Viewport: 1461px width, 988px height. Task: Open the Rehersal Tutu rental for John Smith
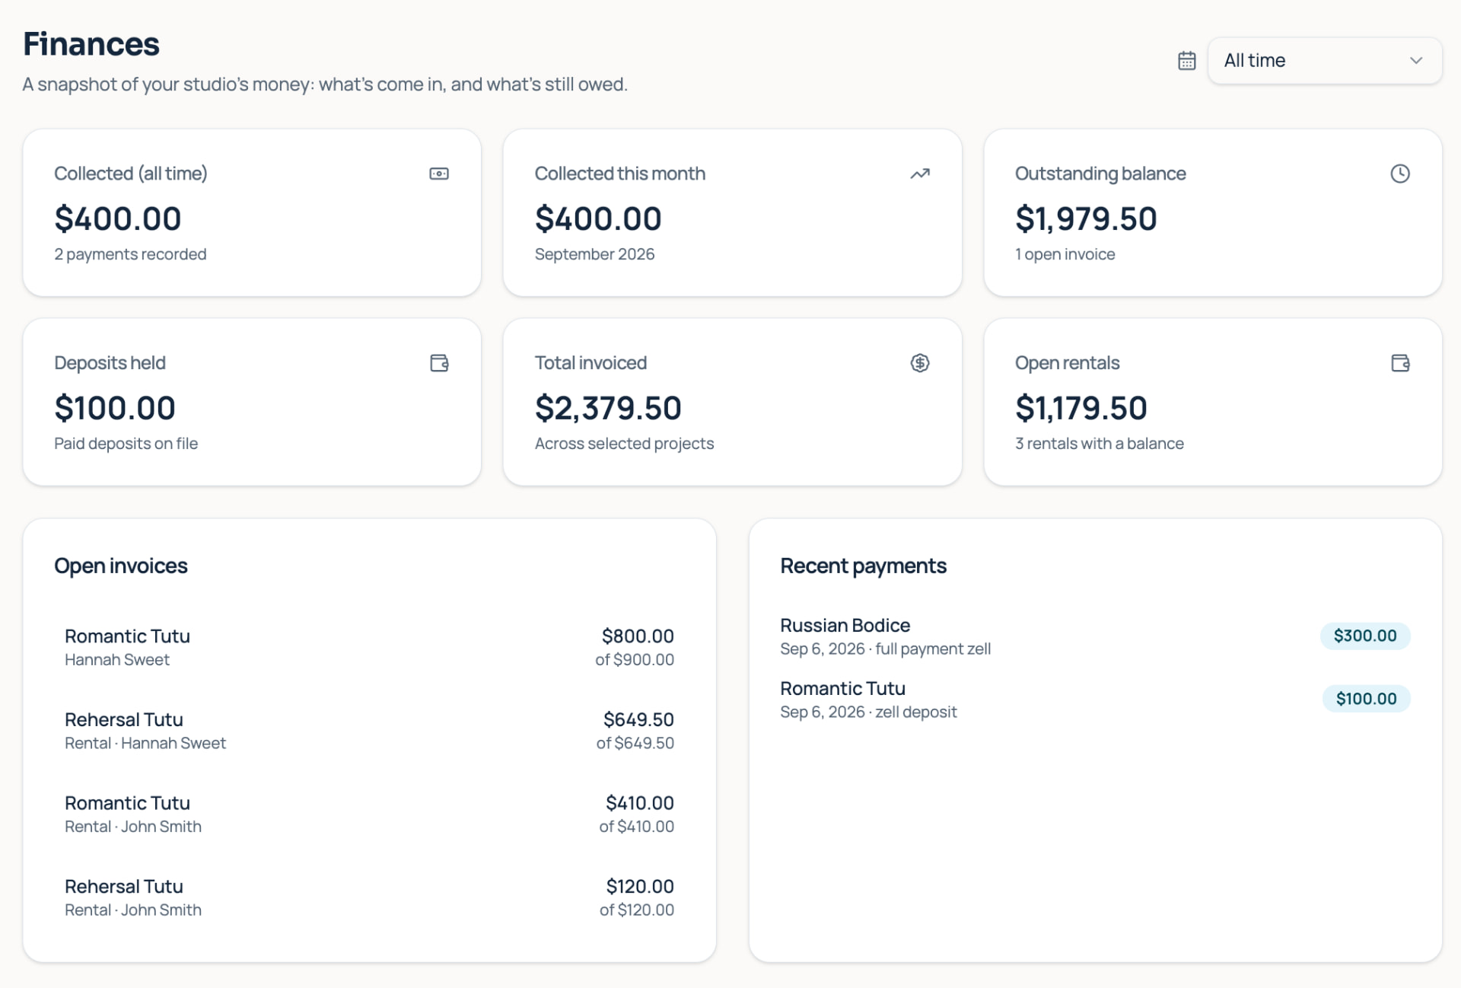tap(369, 897)
